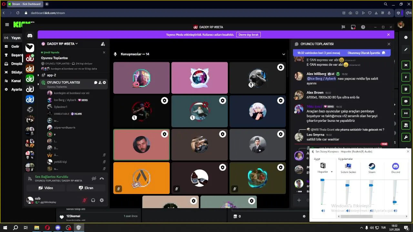
Task: Select Gelir in Kick sidebar
Action: (13, 46)
